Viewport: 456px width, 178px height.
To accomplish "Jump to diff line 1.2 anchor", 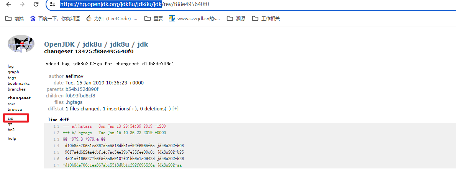I will tap(56, 133).
